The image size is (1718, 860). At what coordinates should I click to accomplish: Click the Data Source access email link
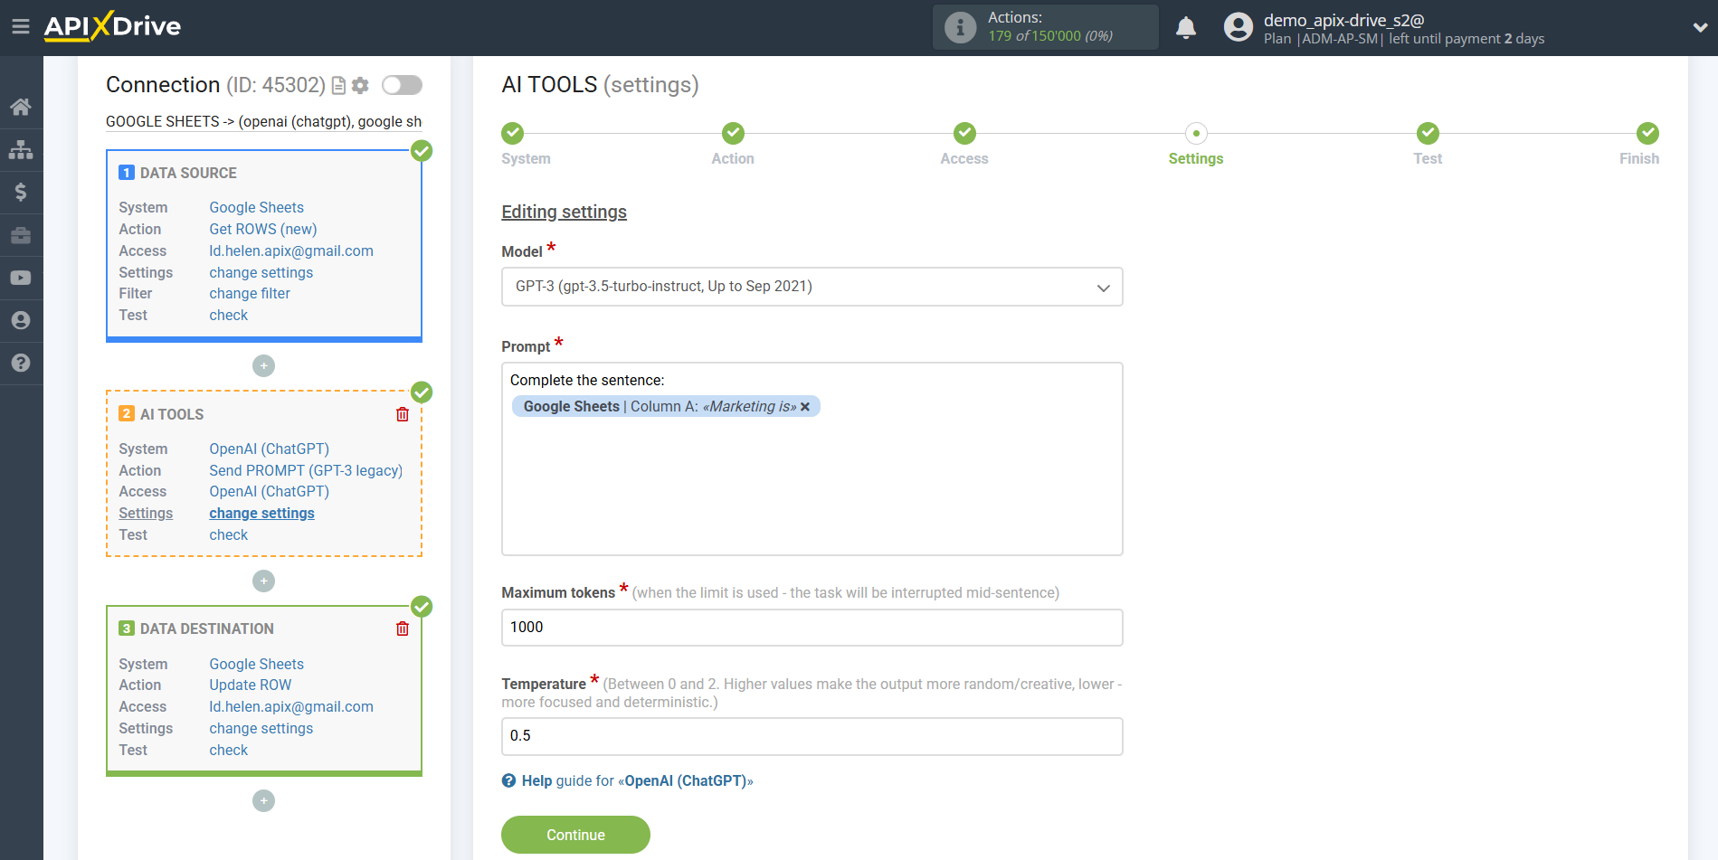click(291, 250)
